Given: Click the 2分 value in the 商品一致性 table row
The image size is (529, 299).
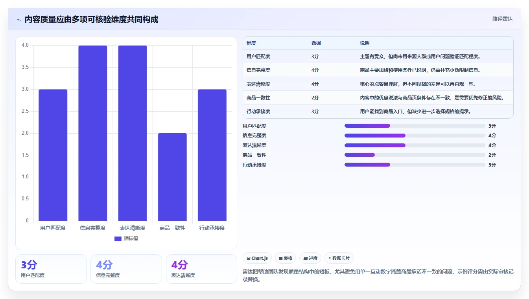Looking at the screenshot, I should [x=315, y=98].
